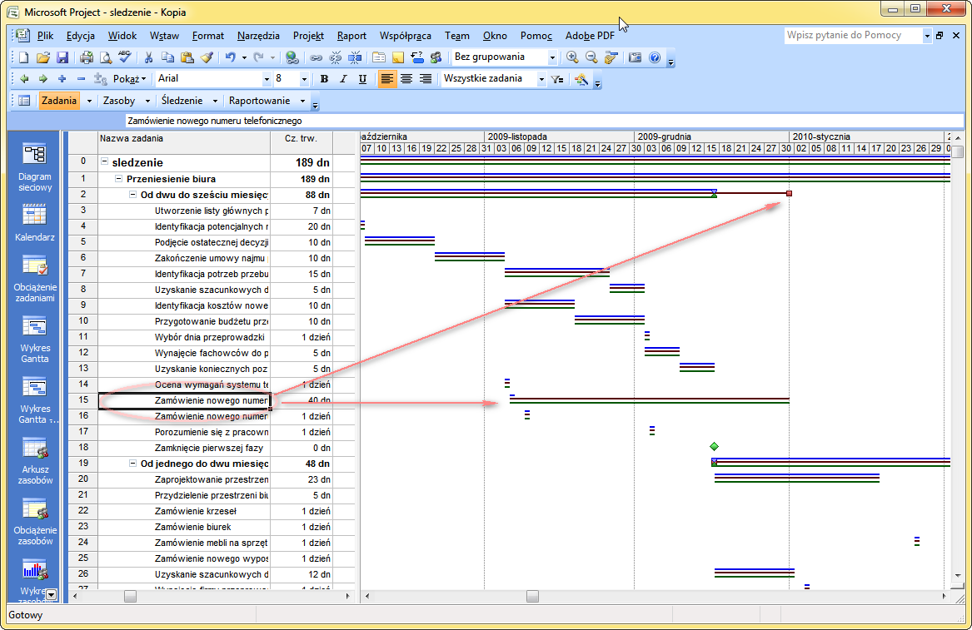Click the Link Tasks chain icon
This screenshot has height=630, width=972.
click(x=317, y=57)
